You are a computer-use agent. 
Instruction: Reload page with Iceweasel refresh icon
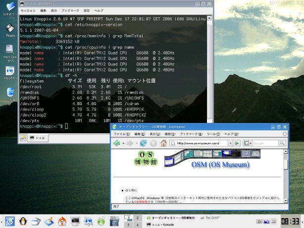coord(143,143)
